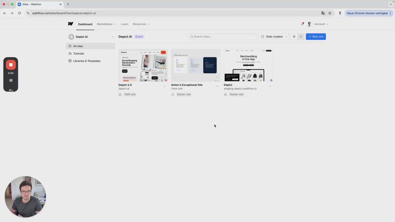Image resolution: width=395 pixels, height=222 pixels.
Task: Click the All sites folder icon
Action: click(70, 46)
